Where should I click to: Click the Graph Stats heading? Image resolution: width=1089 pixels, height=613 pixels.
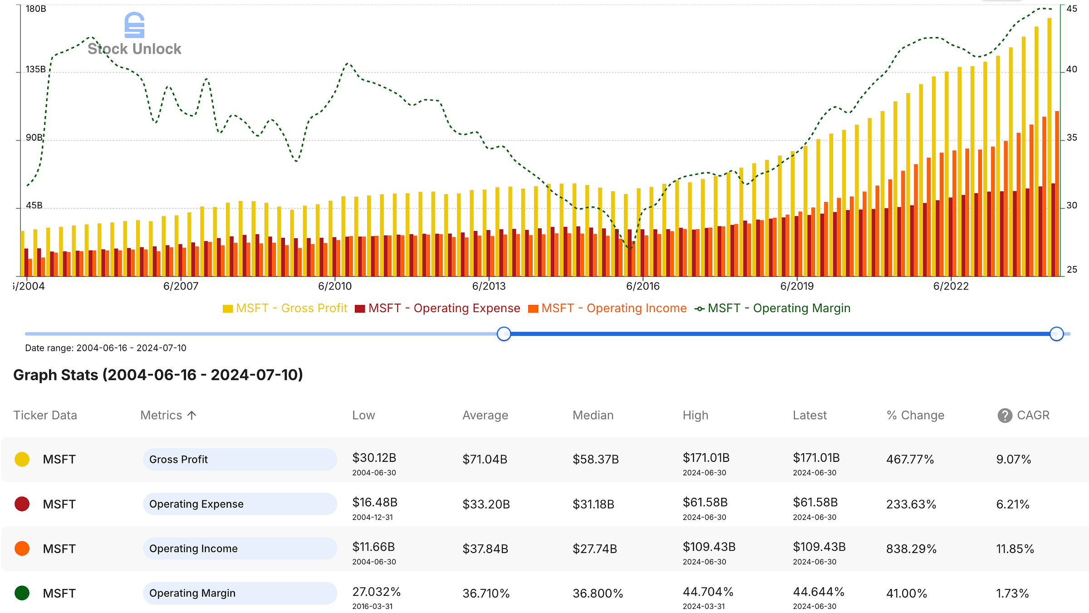point(158,375)
